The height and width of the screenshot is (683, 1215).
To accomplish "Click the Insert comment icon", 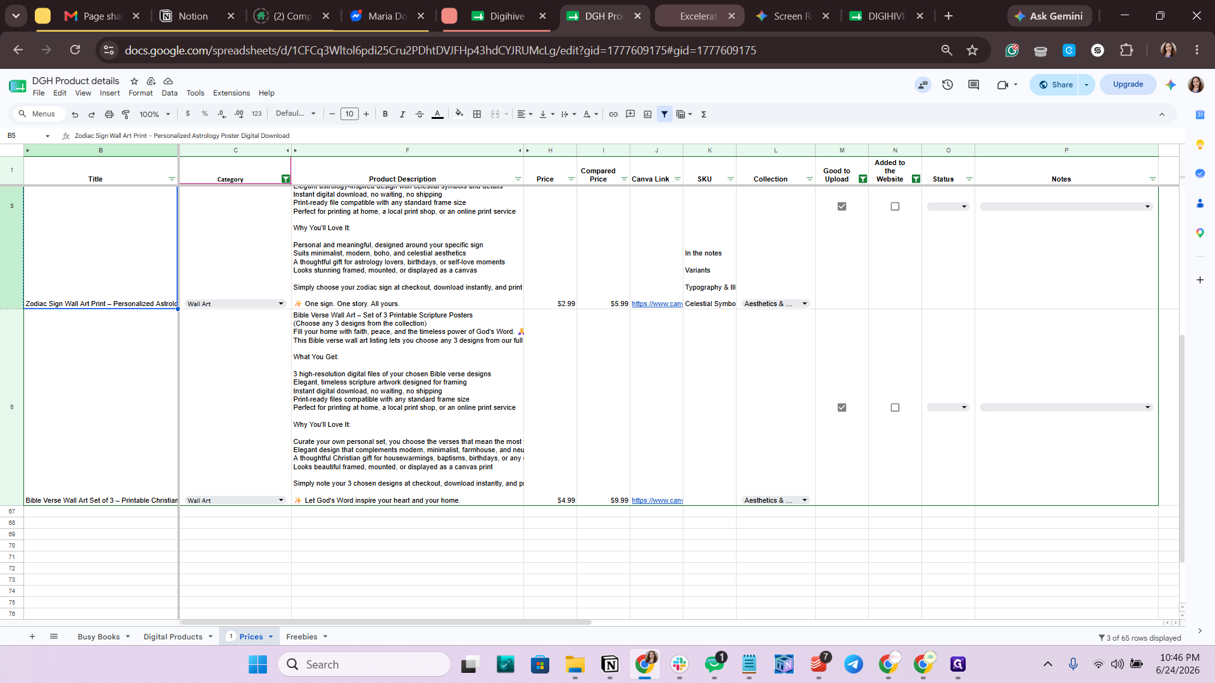I will (x=630, y=114).
